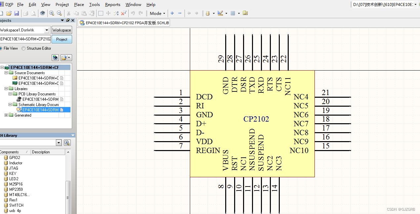Click the Print Preview toolbar icon
This screenshot has width=420, height=214.
33,13
